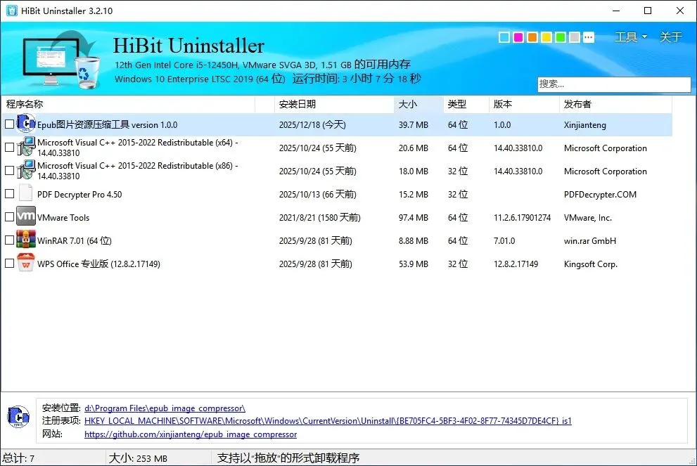Select the orange theme swatch
This screenshot has width=697, height=466.
(532, 37)
